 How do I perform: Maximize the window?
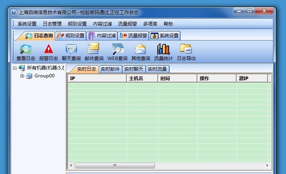click(250, 11)
